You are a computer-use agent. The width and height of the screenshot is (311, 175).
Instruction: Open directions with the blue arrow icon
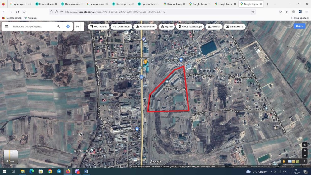pyautogui.click(x=68, y=26)
